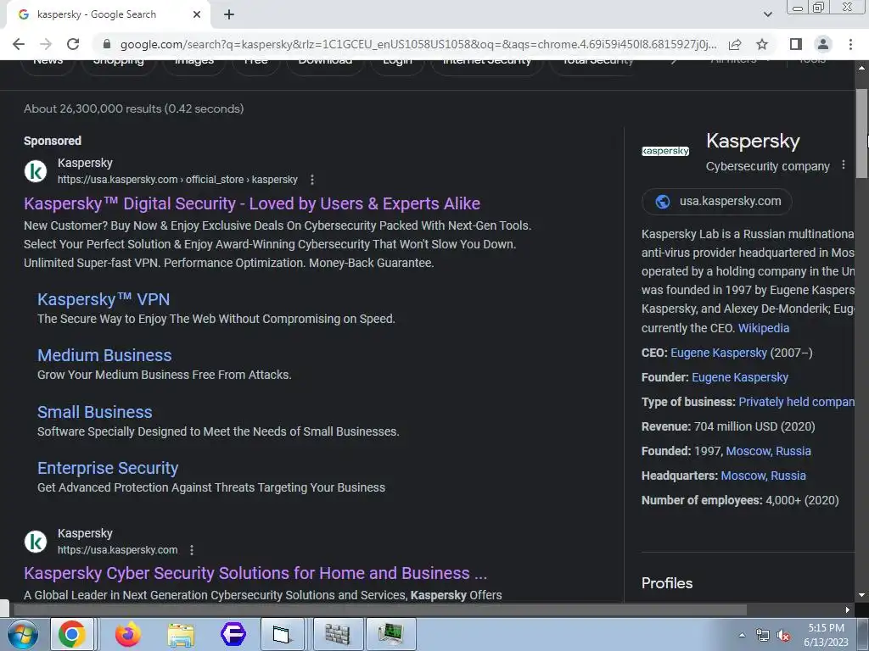Click the muted volume tray icon
869x651 pixels.
click(783, 636)
